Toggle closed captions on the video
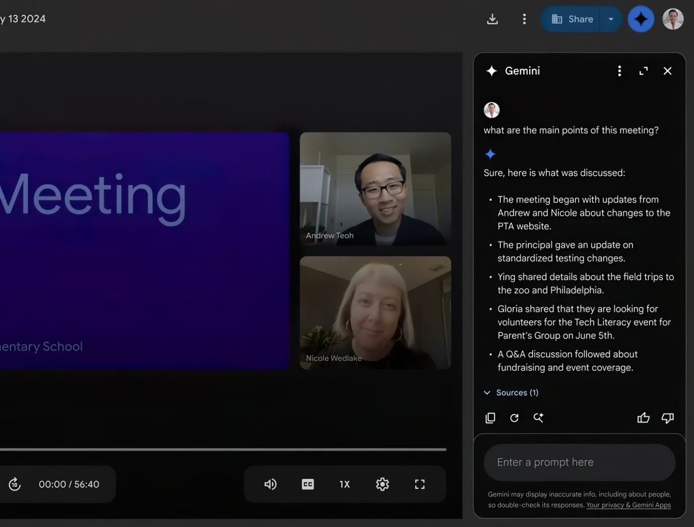The width and height of the screenshot is (694, 527). (308, 484)
